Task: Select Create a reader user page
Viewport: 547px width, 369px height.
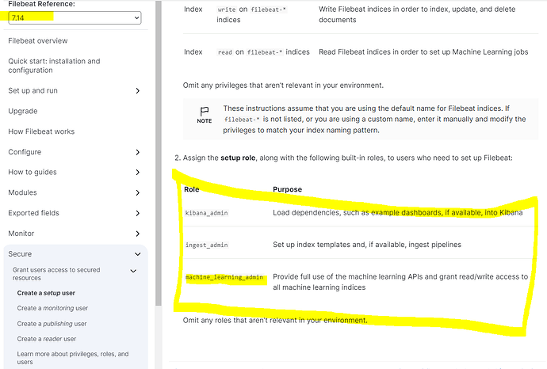Action: click(47, 339)
